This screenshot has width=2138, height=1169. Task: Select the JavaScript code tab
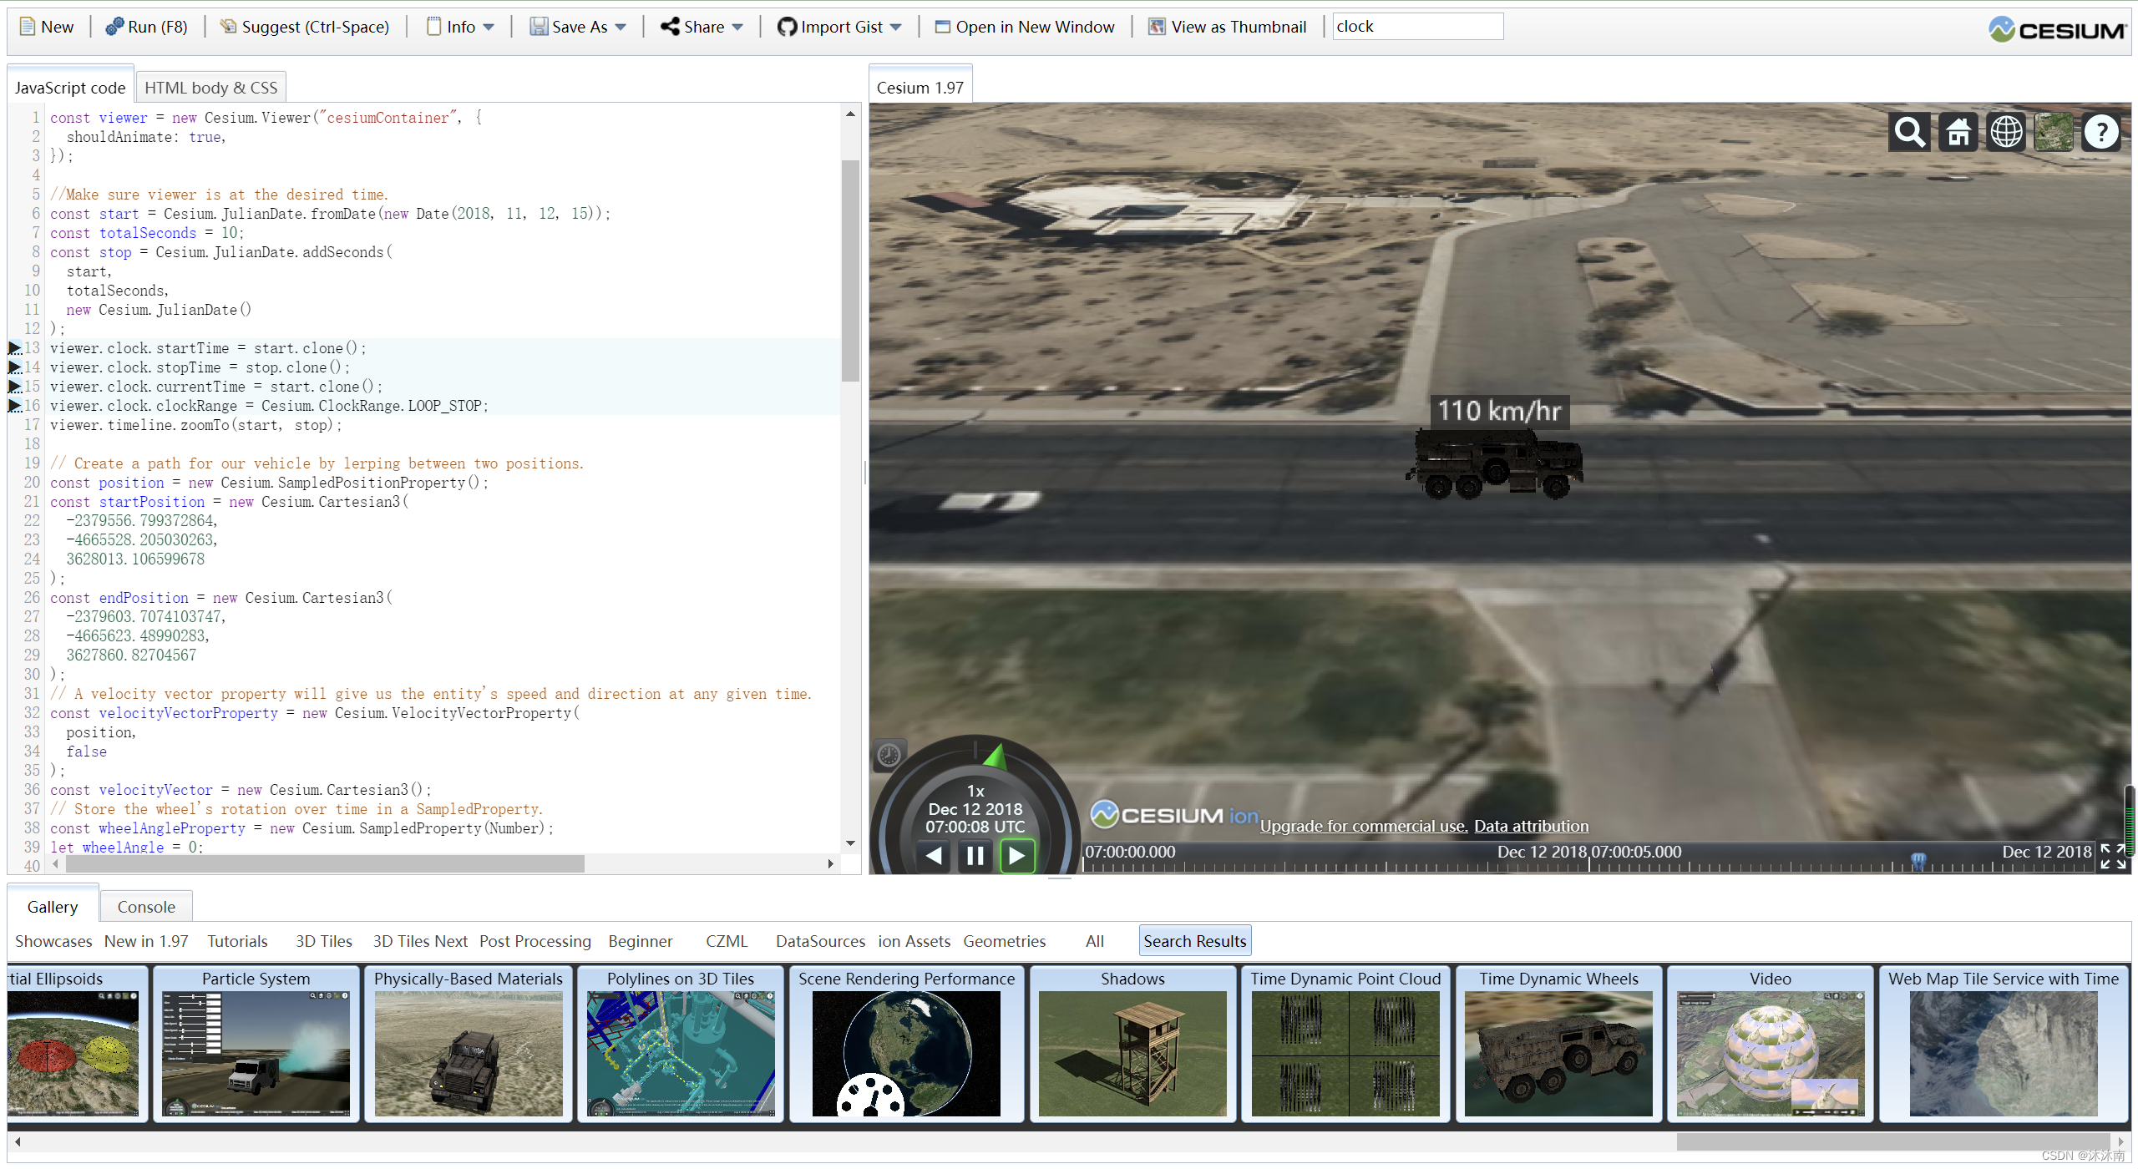pyautogui.click(x=69, y=86)
